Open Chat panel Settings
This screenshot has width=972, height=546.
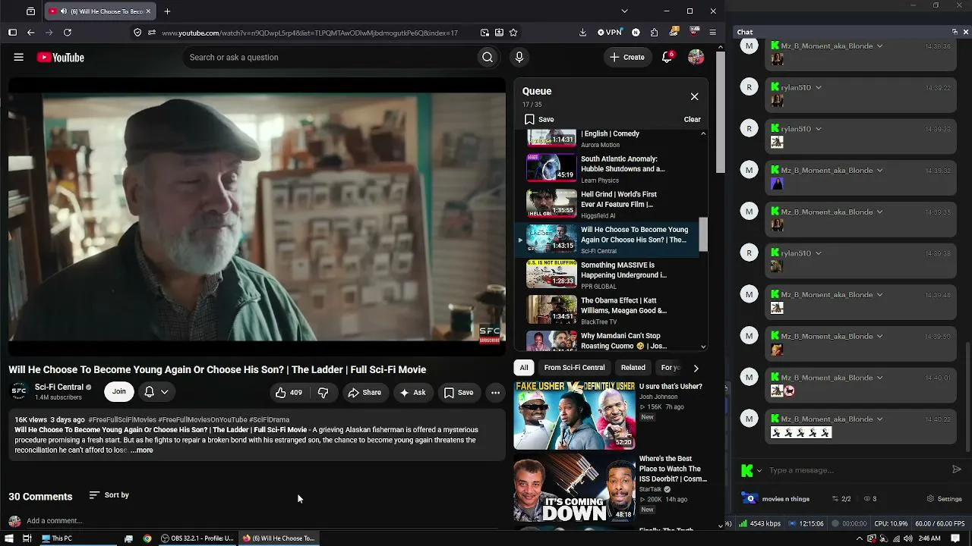pyautogui.click(x=945, y=499)
